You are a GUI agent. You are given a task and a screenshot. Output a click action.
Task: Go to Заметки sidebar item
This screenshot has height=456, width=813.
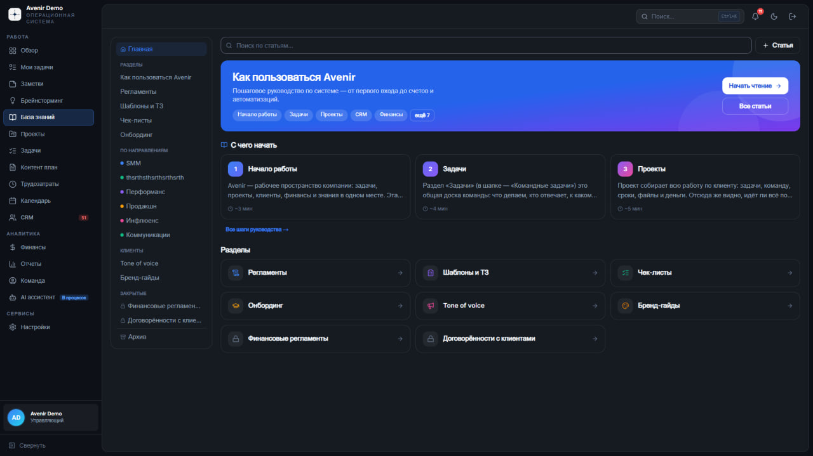(x=48, y=84)
